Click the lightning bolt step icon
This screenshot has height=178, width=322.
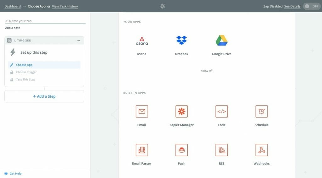pos(13,52)
